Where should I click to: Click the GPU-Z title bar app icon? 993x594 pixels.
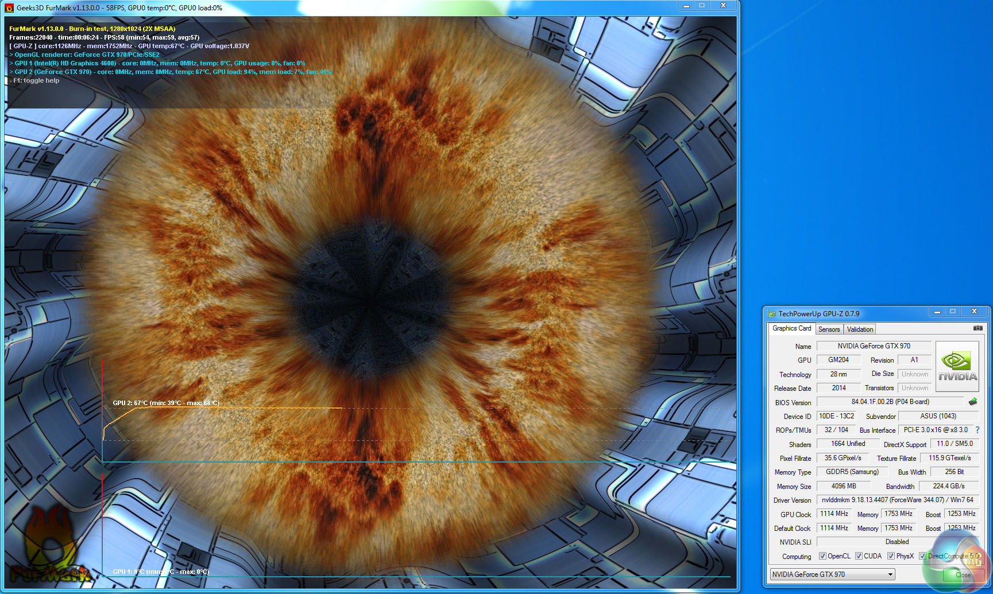pos(772,314)
